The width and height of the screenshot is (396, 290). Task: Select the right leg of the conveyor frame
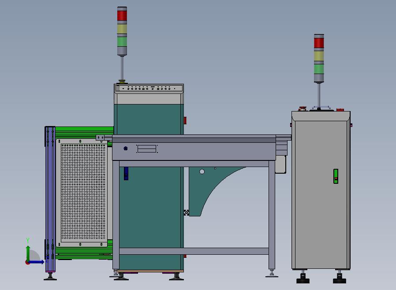click(x=272, y=215)
